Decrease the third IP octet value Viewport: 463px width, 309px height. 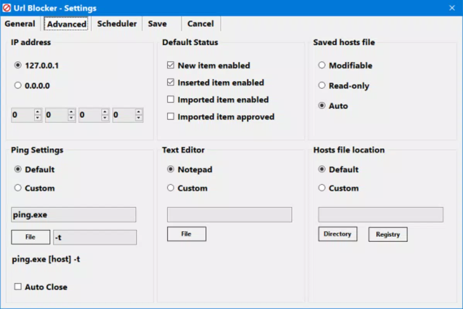click(105, 118)
